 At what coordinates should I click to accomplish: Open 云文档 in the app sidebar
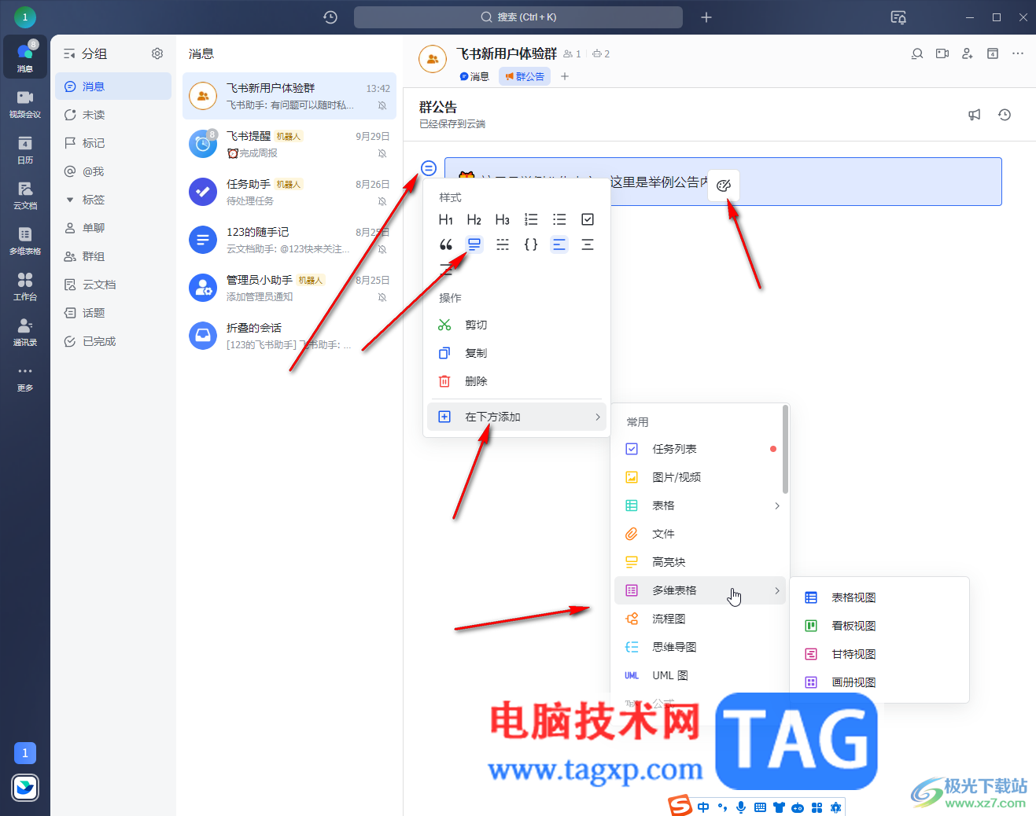(x=25, y=195)
